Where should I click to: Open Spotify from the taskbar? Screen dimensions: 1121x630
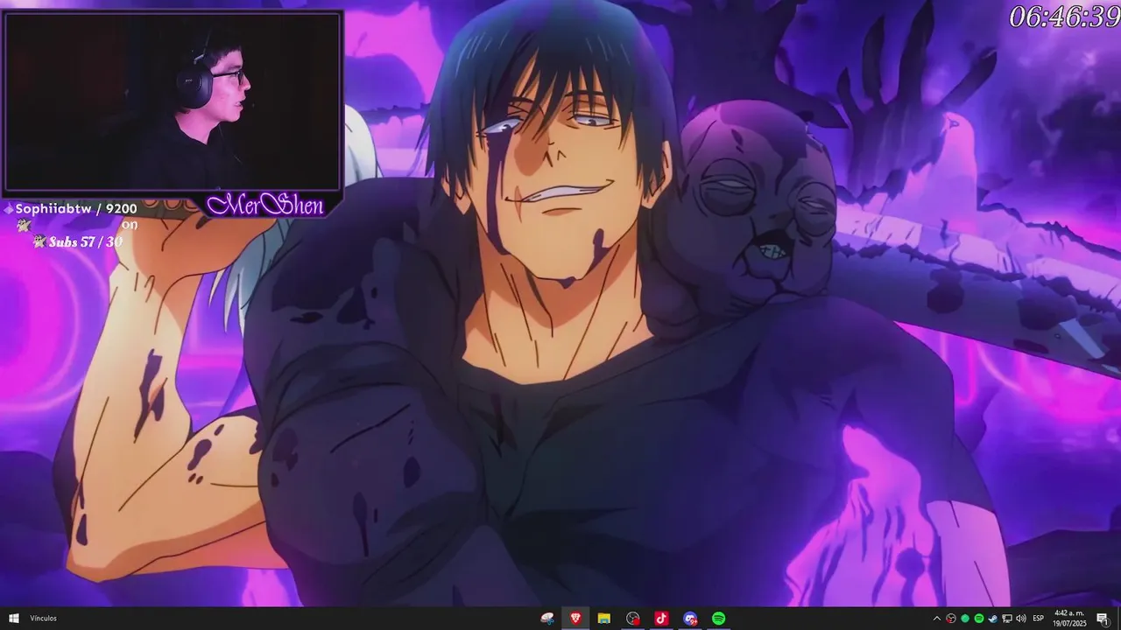[718, 619]
